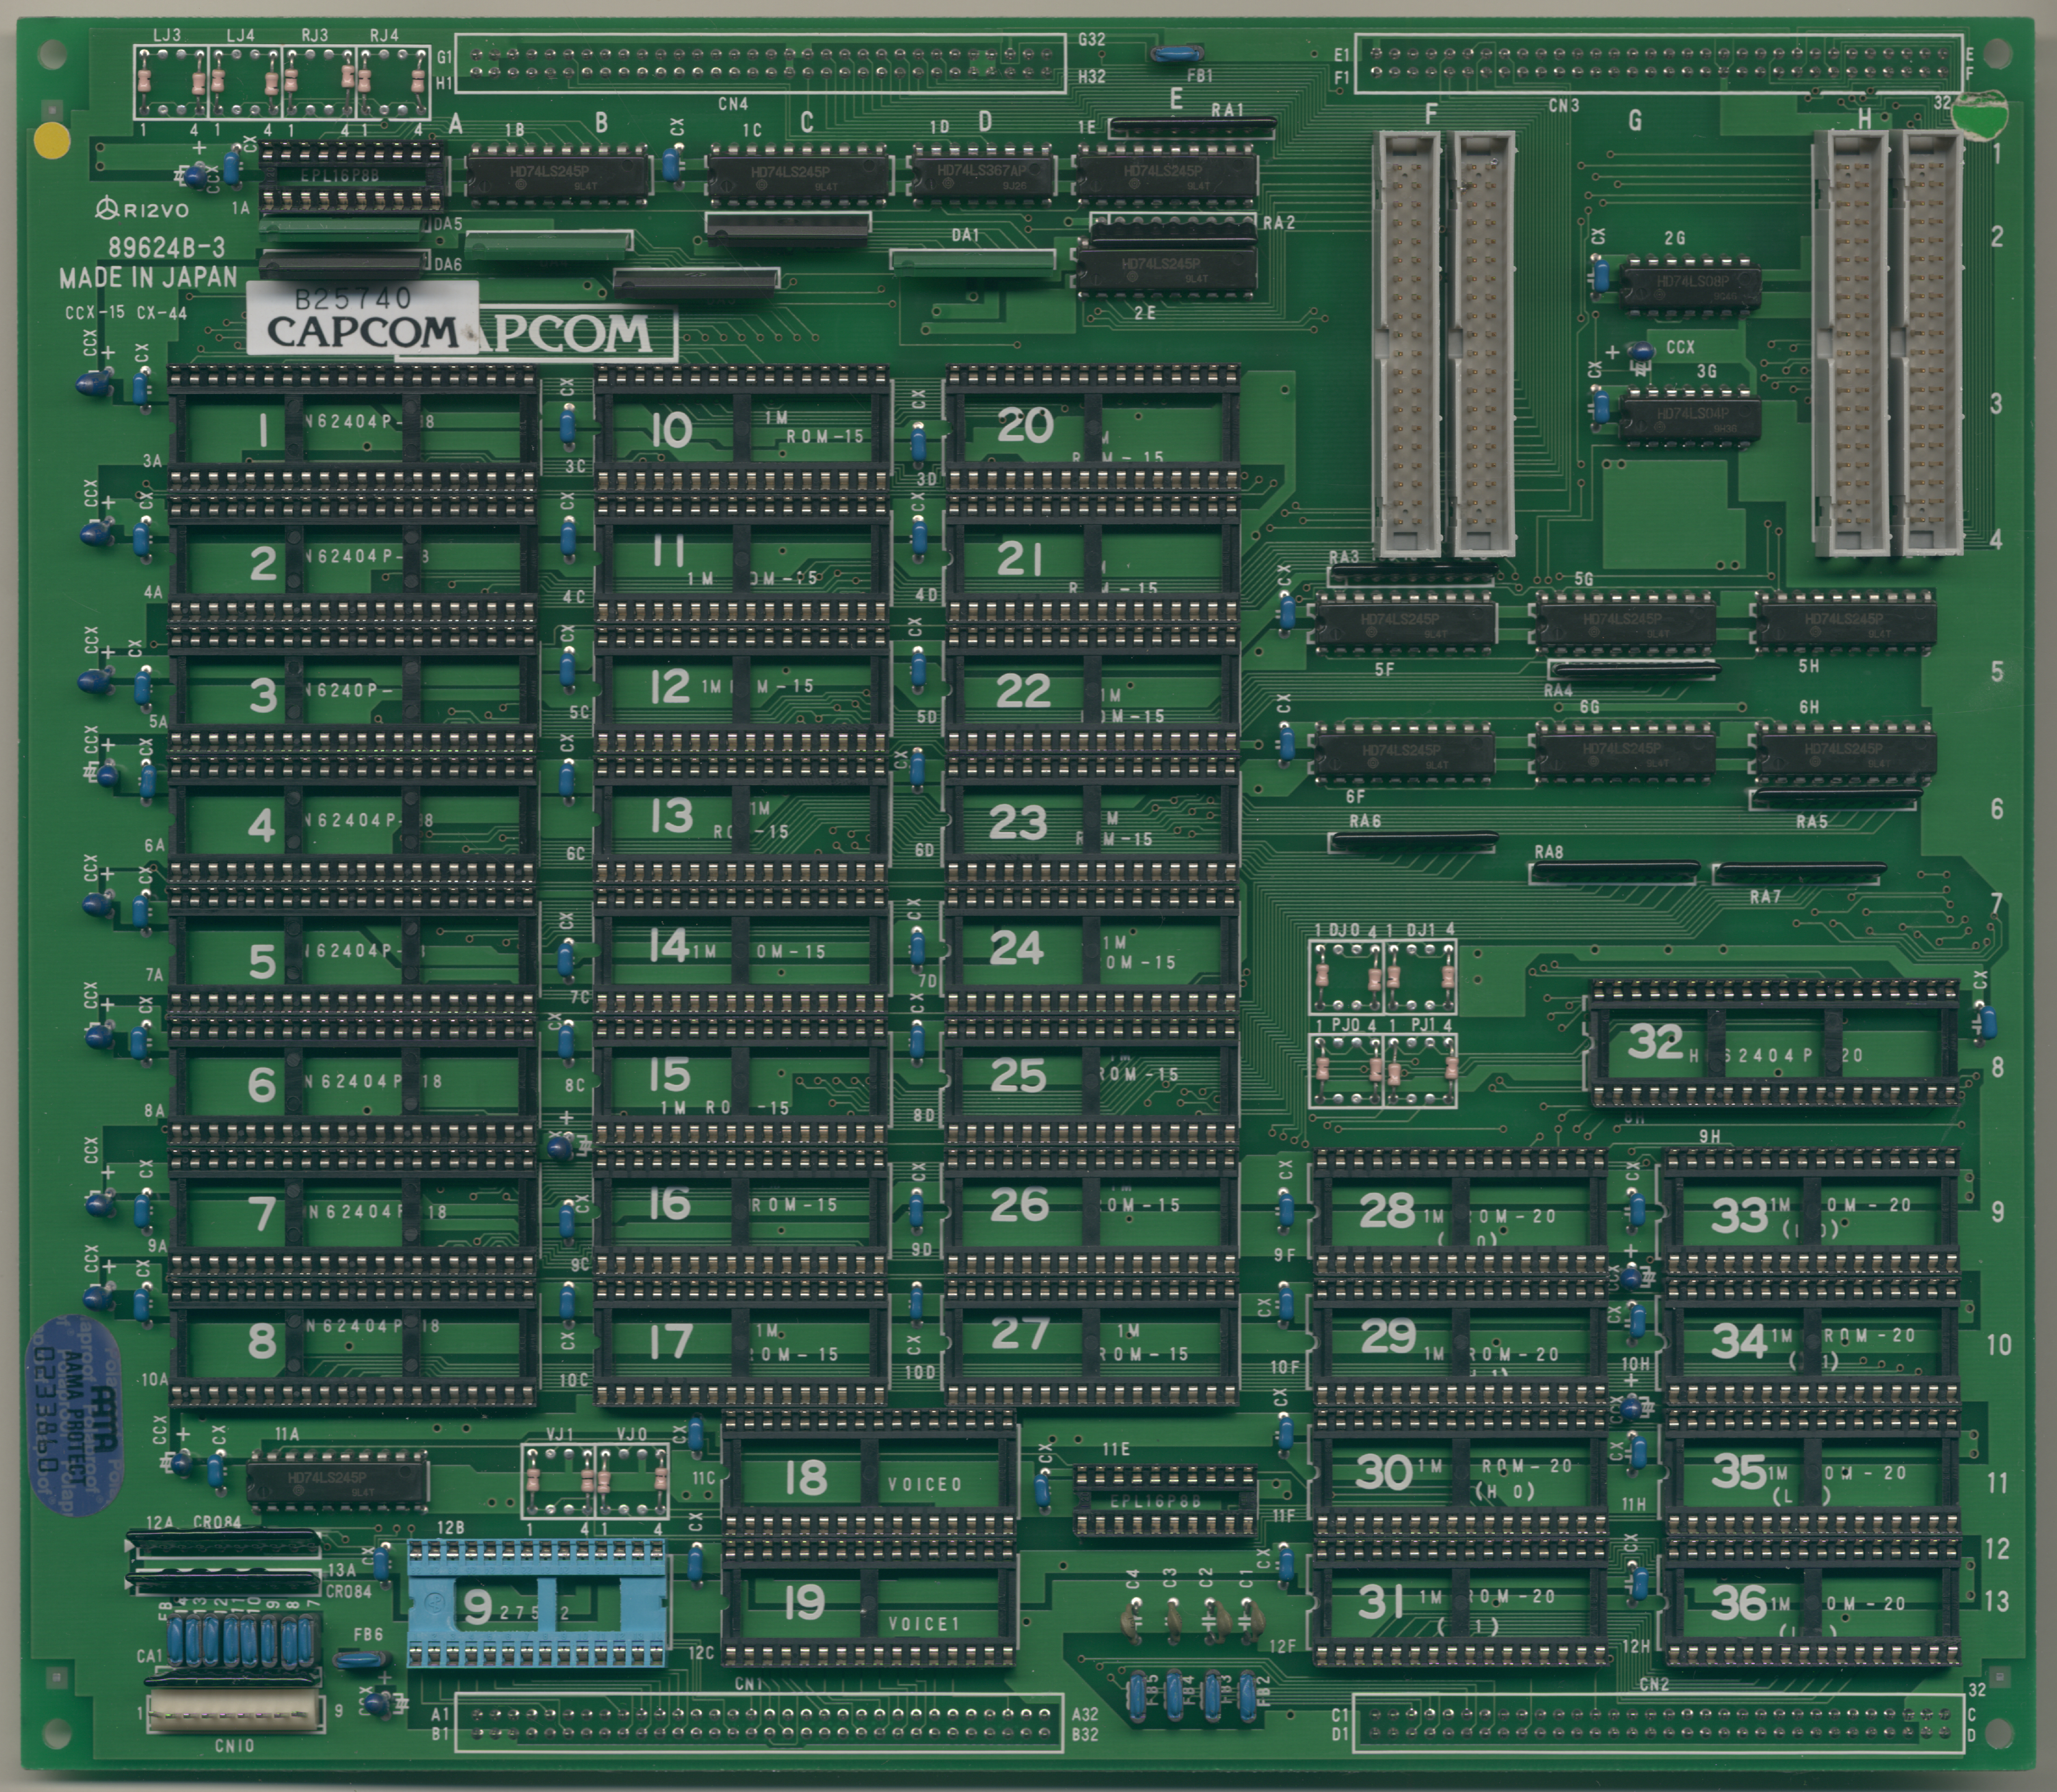The width and height of the screenshot is (2057, 1792).
Task: Click the RA8 resistor array
Action: (1614, 872)
